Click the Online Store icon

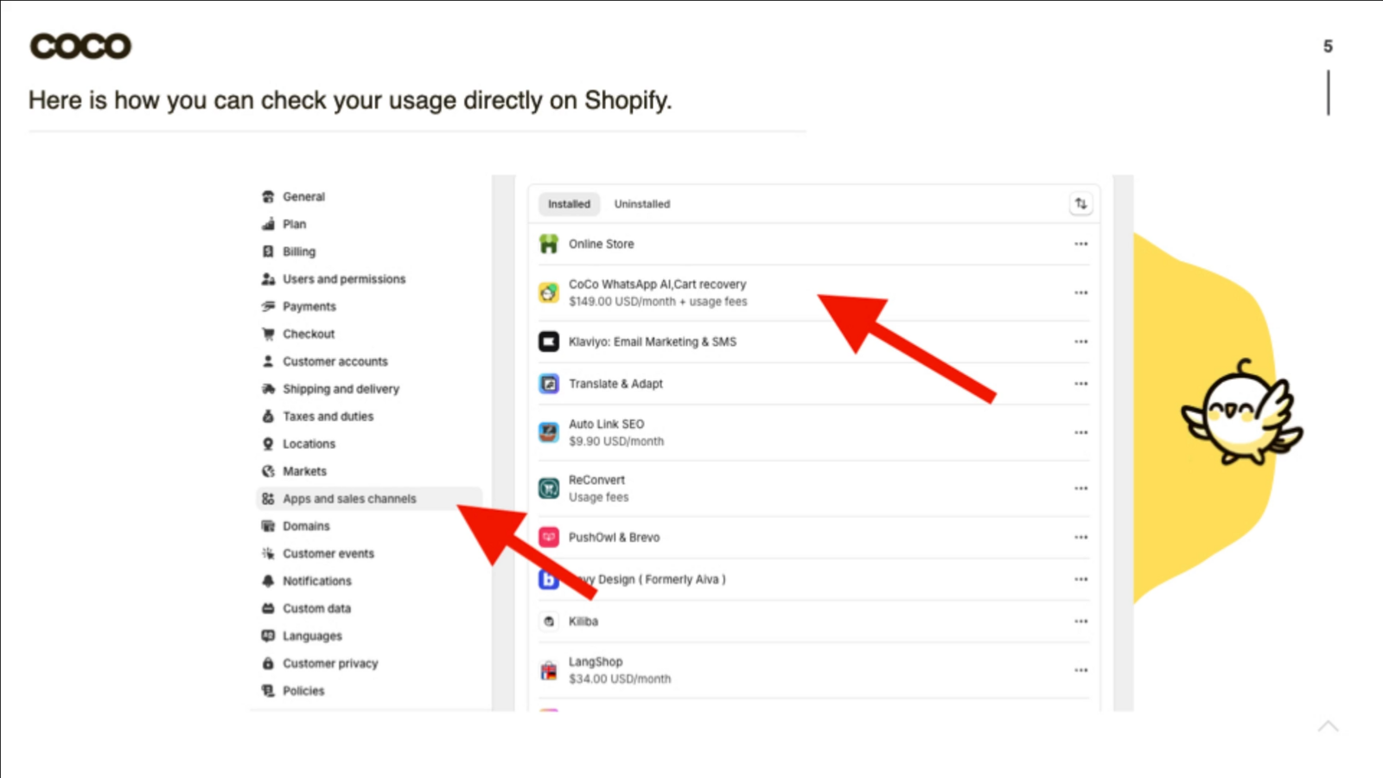pos(549,245)
